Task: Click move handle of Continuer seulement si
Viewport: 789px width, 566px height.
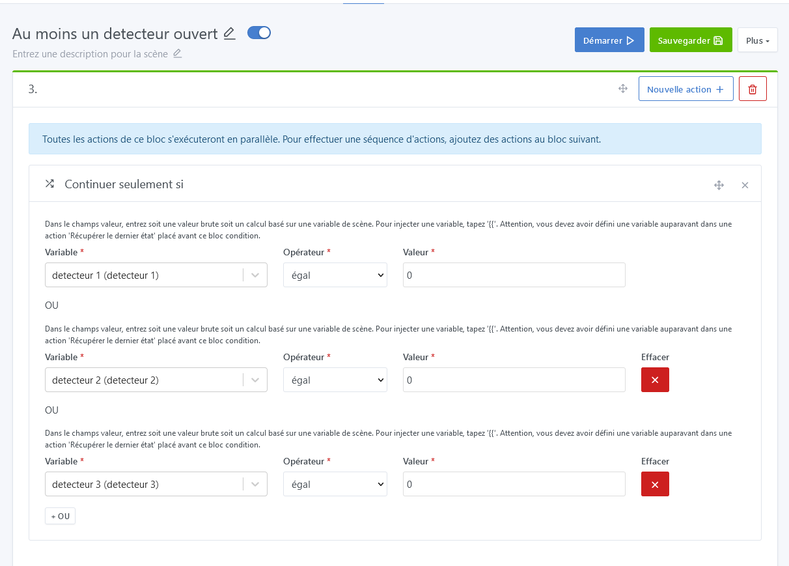Action: (x=719, y=185)
